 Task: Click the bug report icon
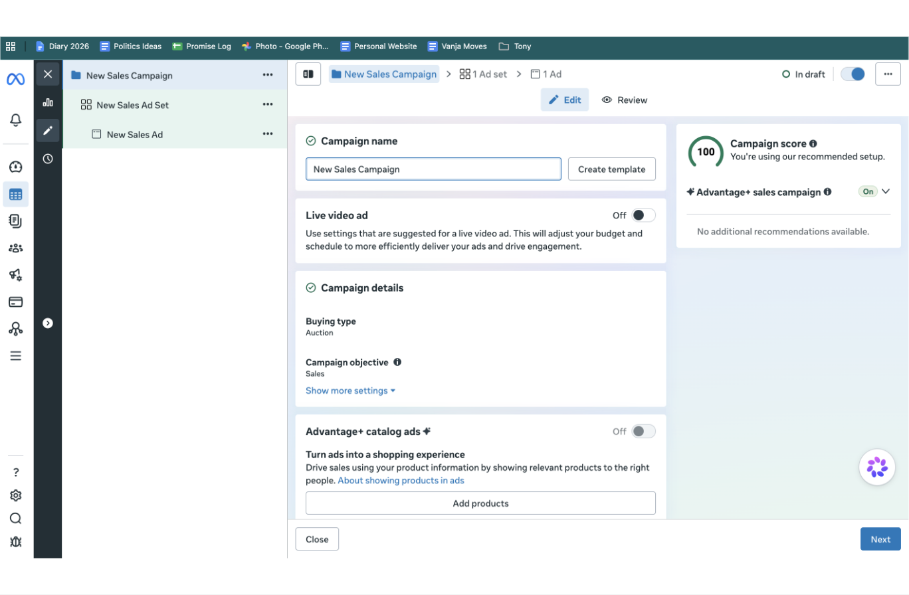(16, 541)
